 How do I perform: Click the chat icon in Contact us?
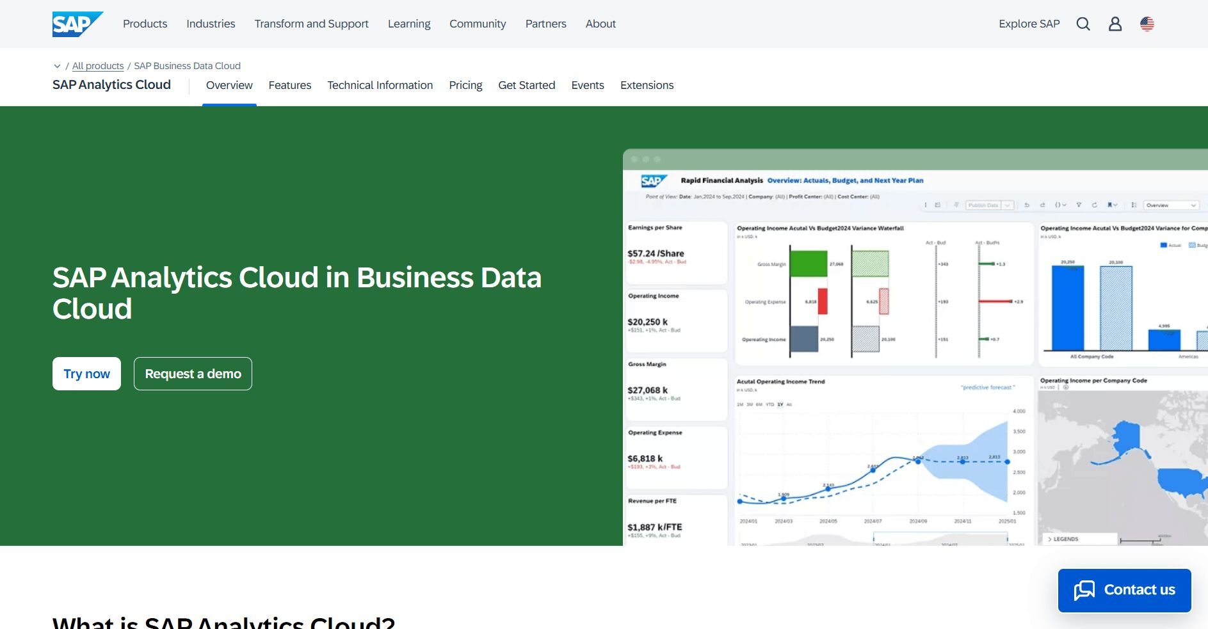coord(1084,590)
